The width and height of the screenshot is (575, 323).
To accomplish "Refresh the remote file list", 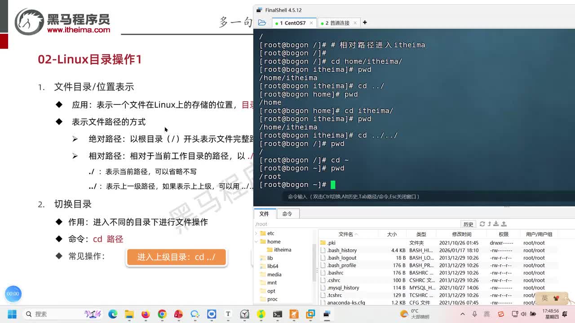I will pos(482,224).
